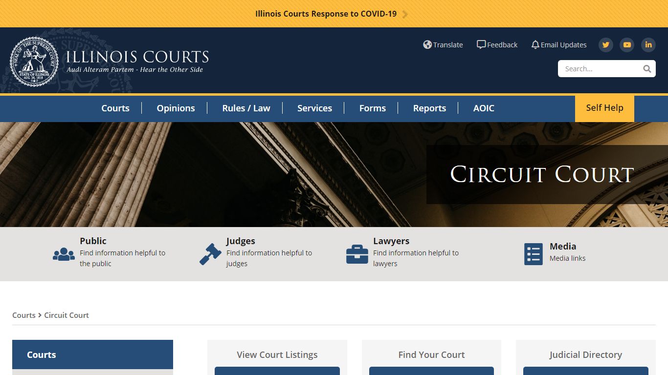
Task: Open the Services navigation menu
Action: [x=314, y=108]
